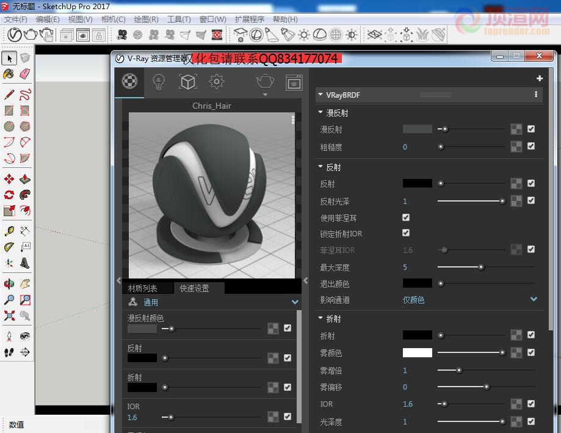
Task: Select the Rotate tool
Action: click(9, 195)
